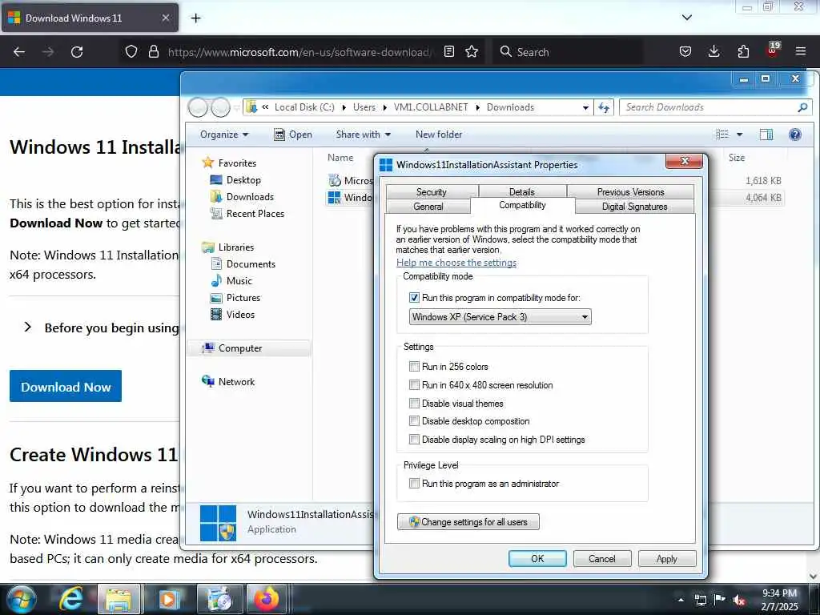The height and width of the screenshot is (615, 820).
Task: Open the Windows XP (Service Pack 3) dropdown
Action: 500,317
